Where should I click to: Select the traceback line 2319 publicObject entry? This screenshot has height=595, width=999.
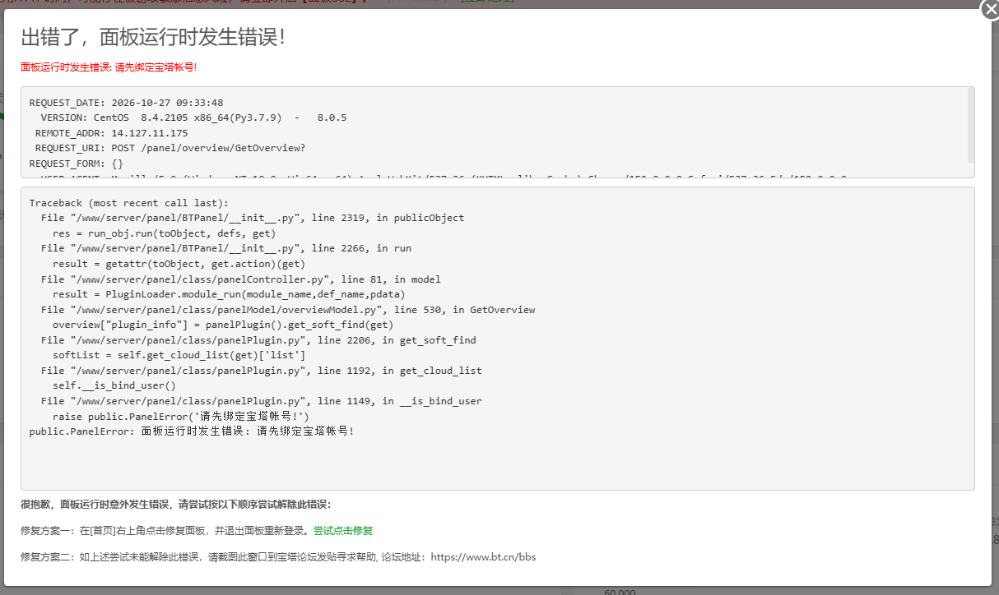253,218
